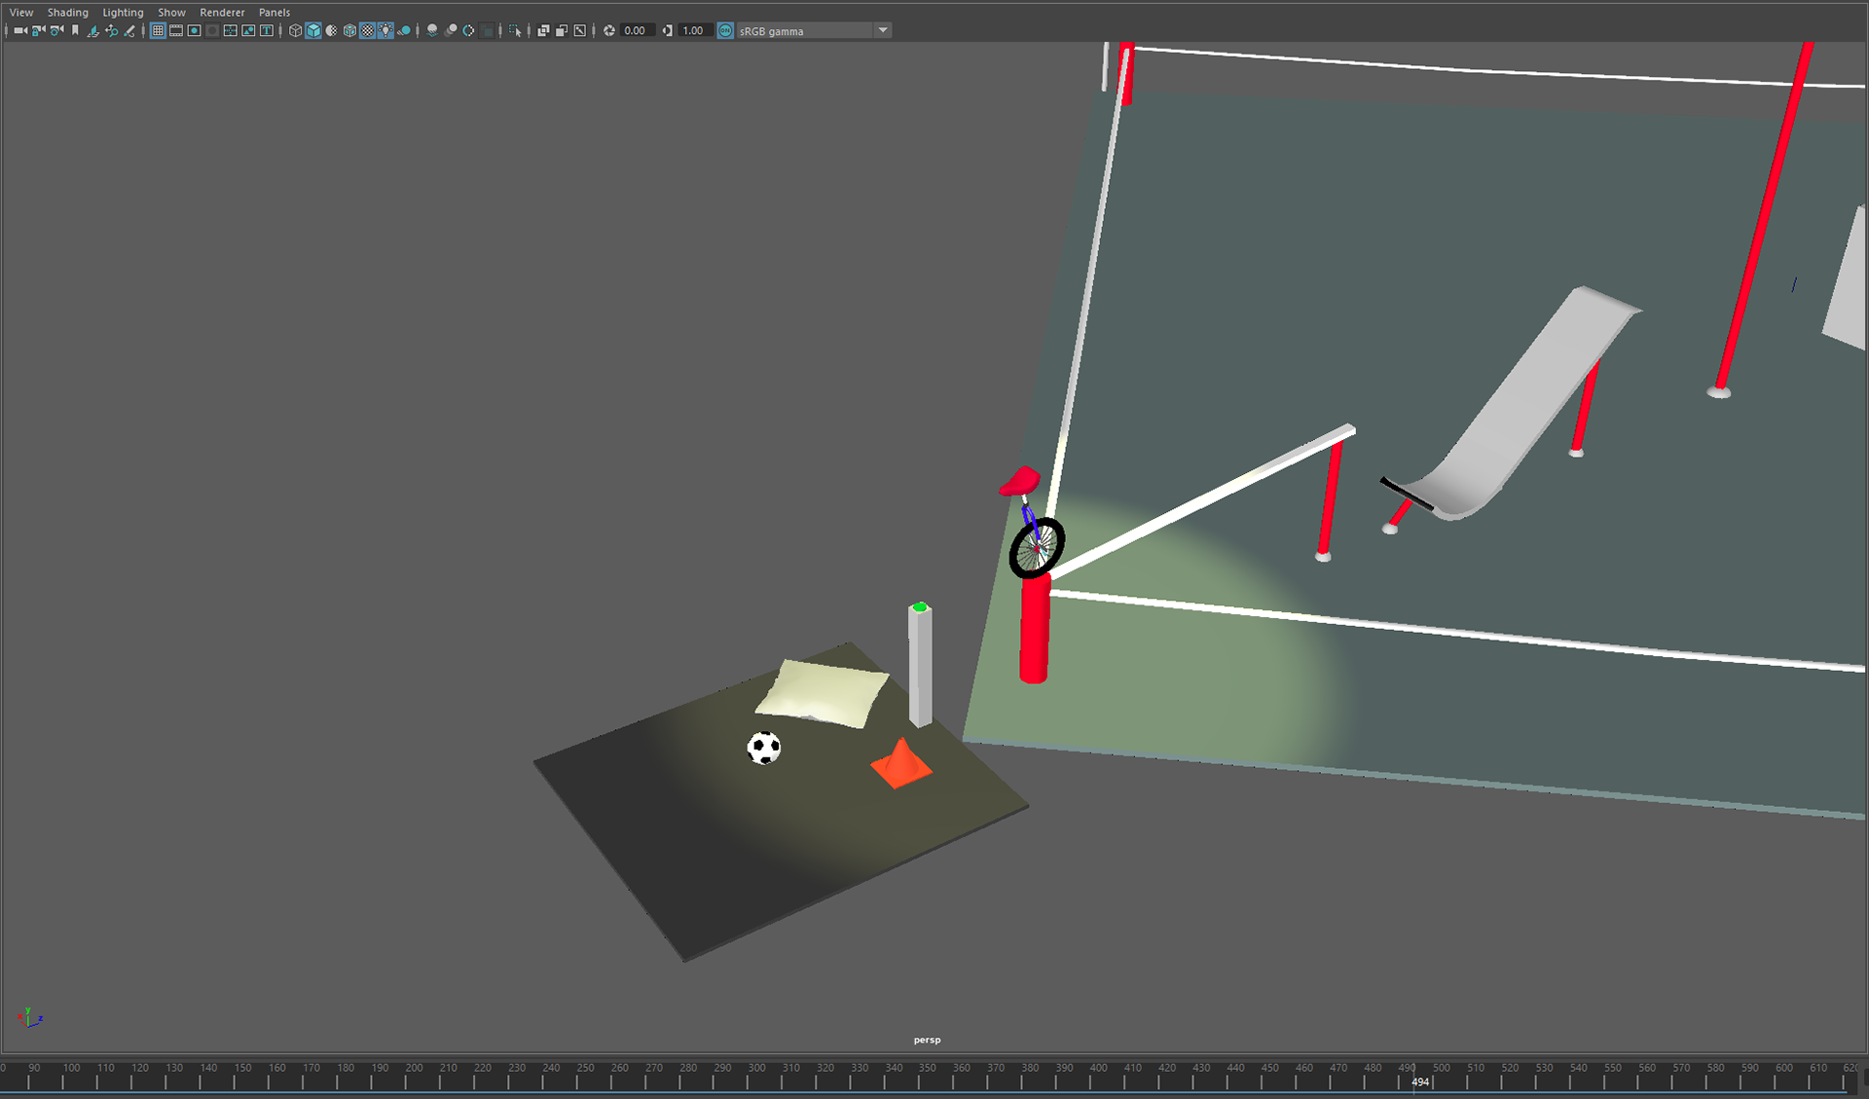Open the Panels menu
This screenshot has width=1869, height=1099.
coord(275,13)
